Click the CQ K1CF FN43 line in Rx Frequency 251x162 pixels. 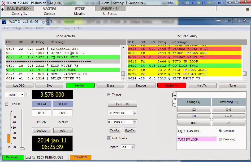coord(184,66)
